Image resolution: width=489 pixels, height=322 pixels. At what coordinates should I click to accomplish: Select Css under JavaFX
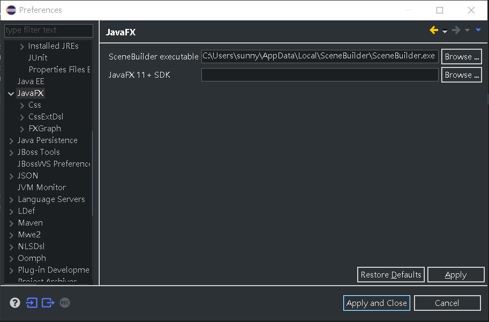click(x=35, y=105)
